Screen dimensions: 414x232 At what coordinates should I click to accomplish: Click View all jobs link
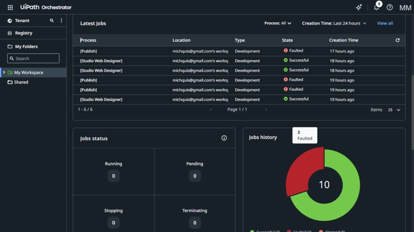tap(385, 23)
